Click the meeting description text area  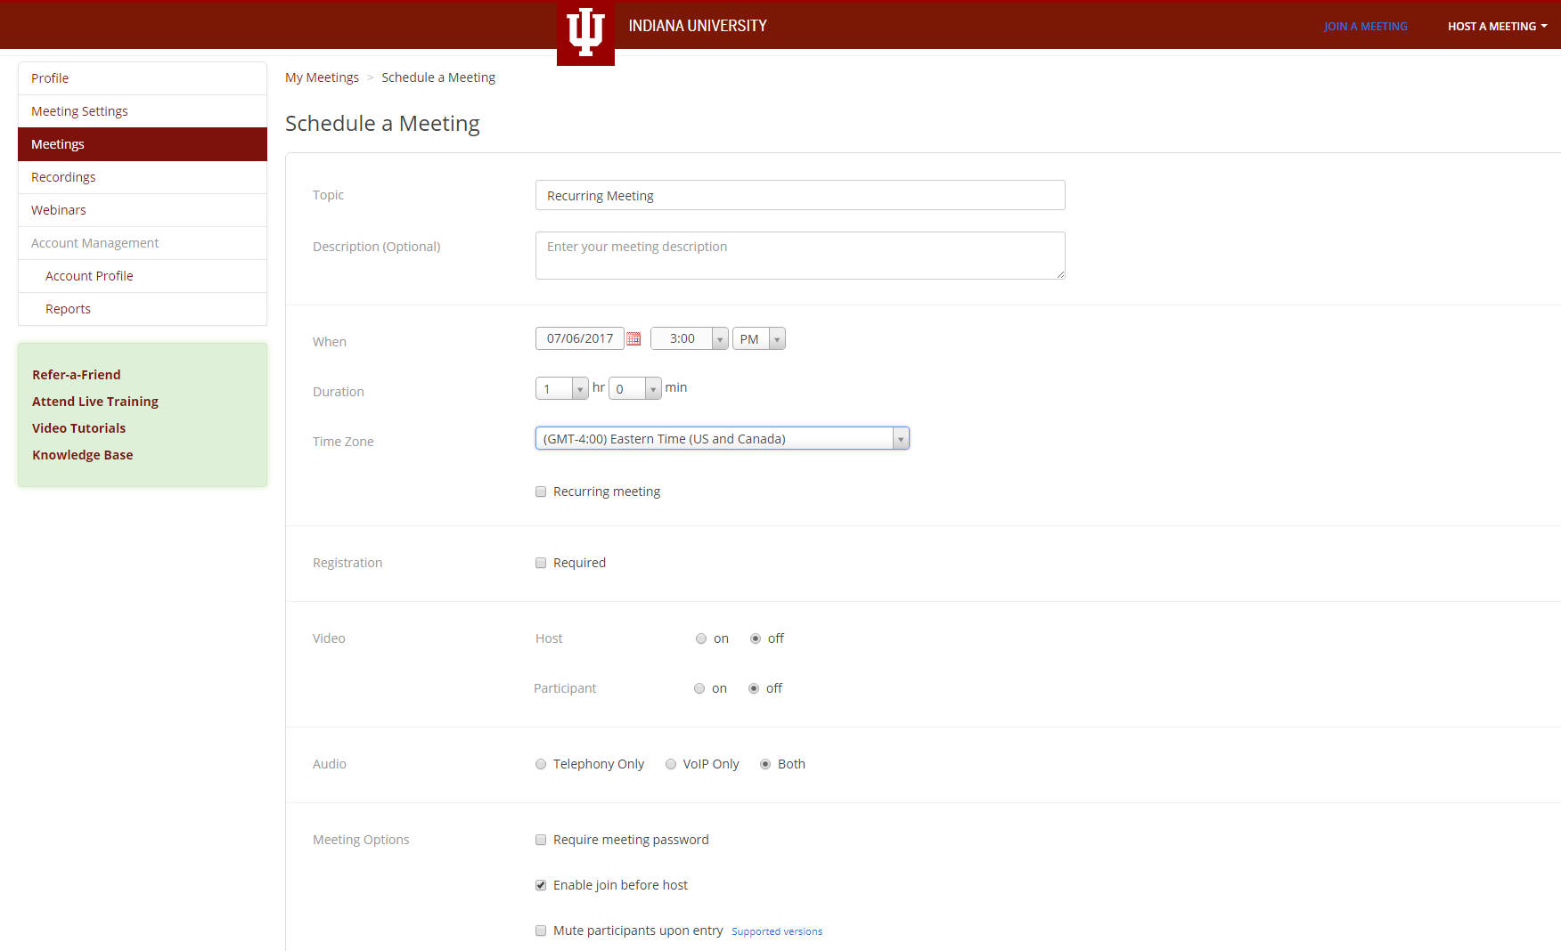(x=800, y=256)
